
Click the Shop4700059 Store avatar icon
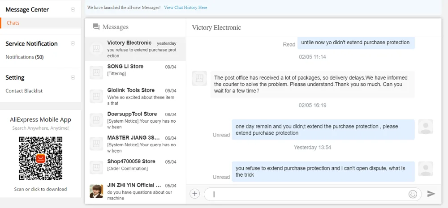pyautogui.click(x=96, y=167)
